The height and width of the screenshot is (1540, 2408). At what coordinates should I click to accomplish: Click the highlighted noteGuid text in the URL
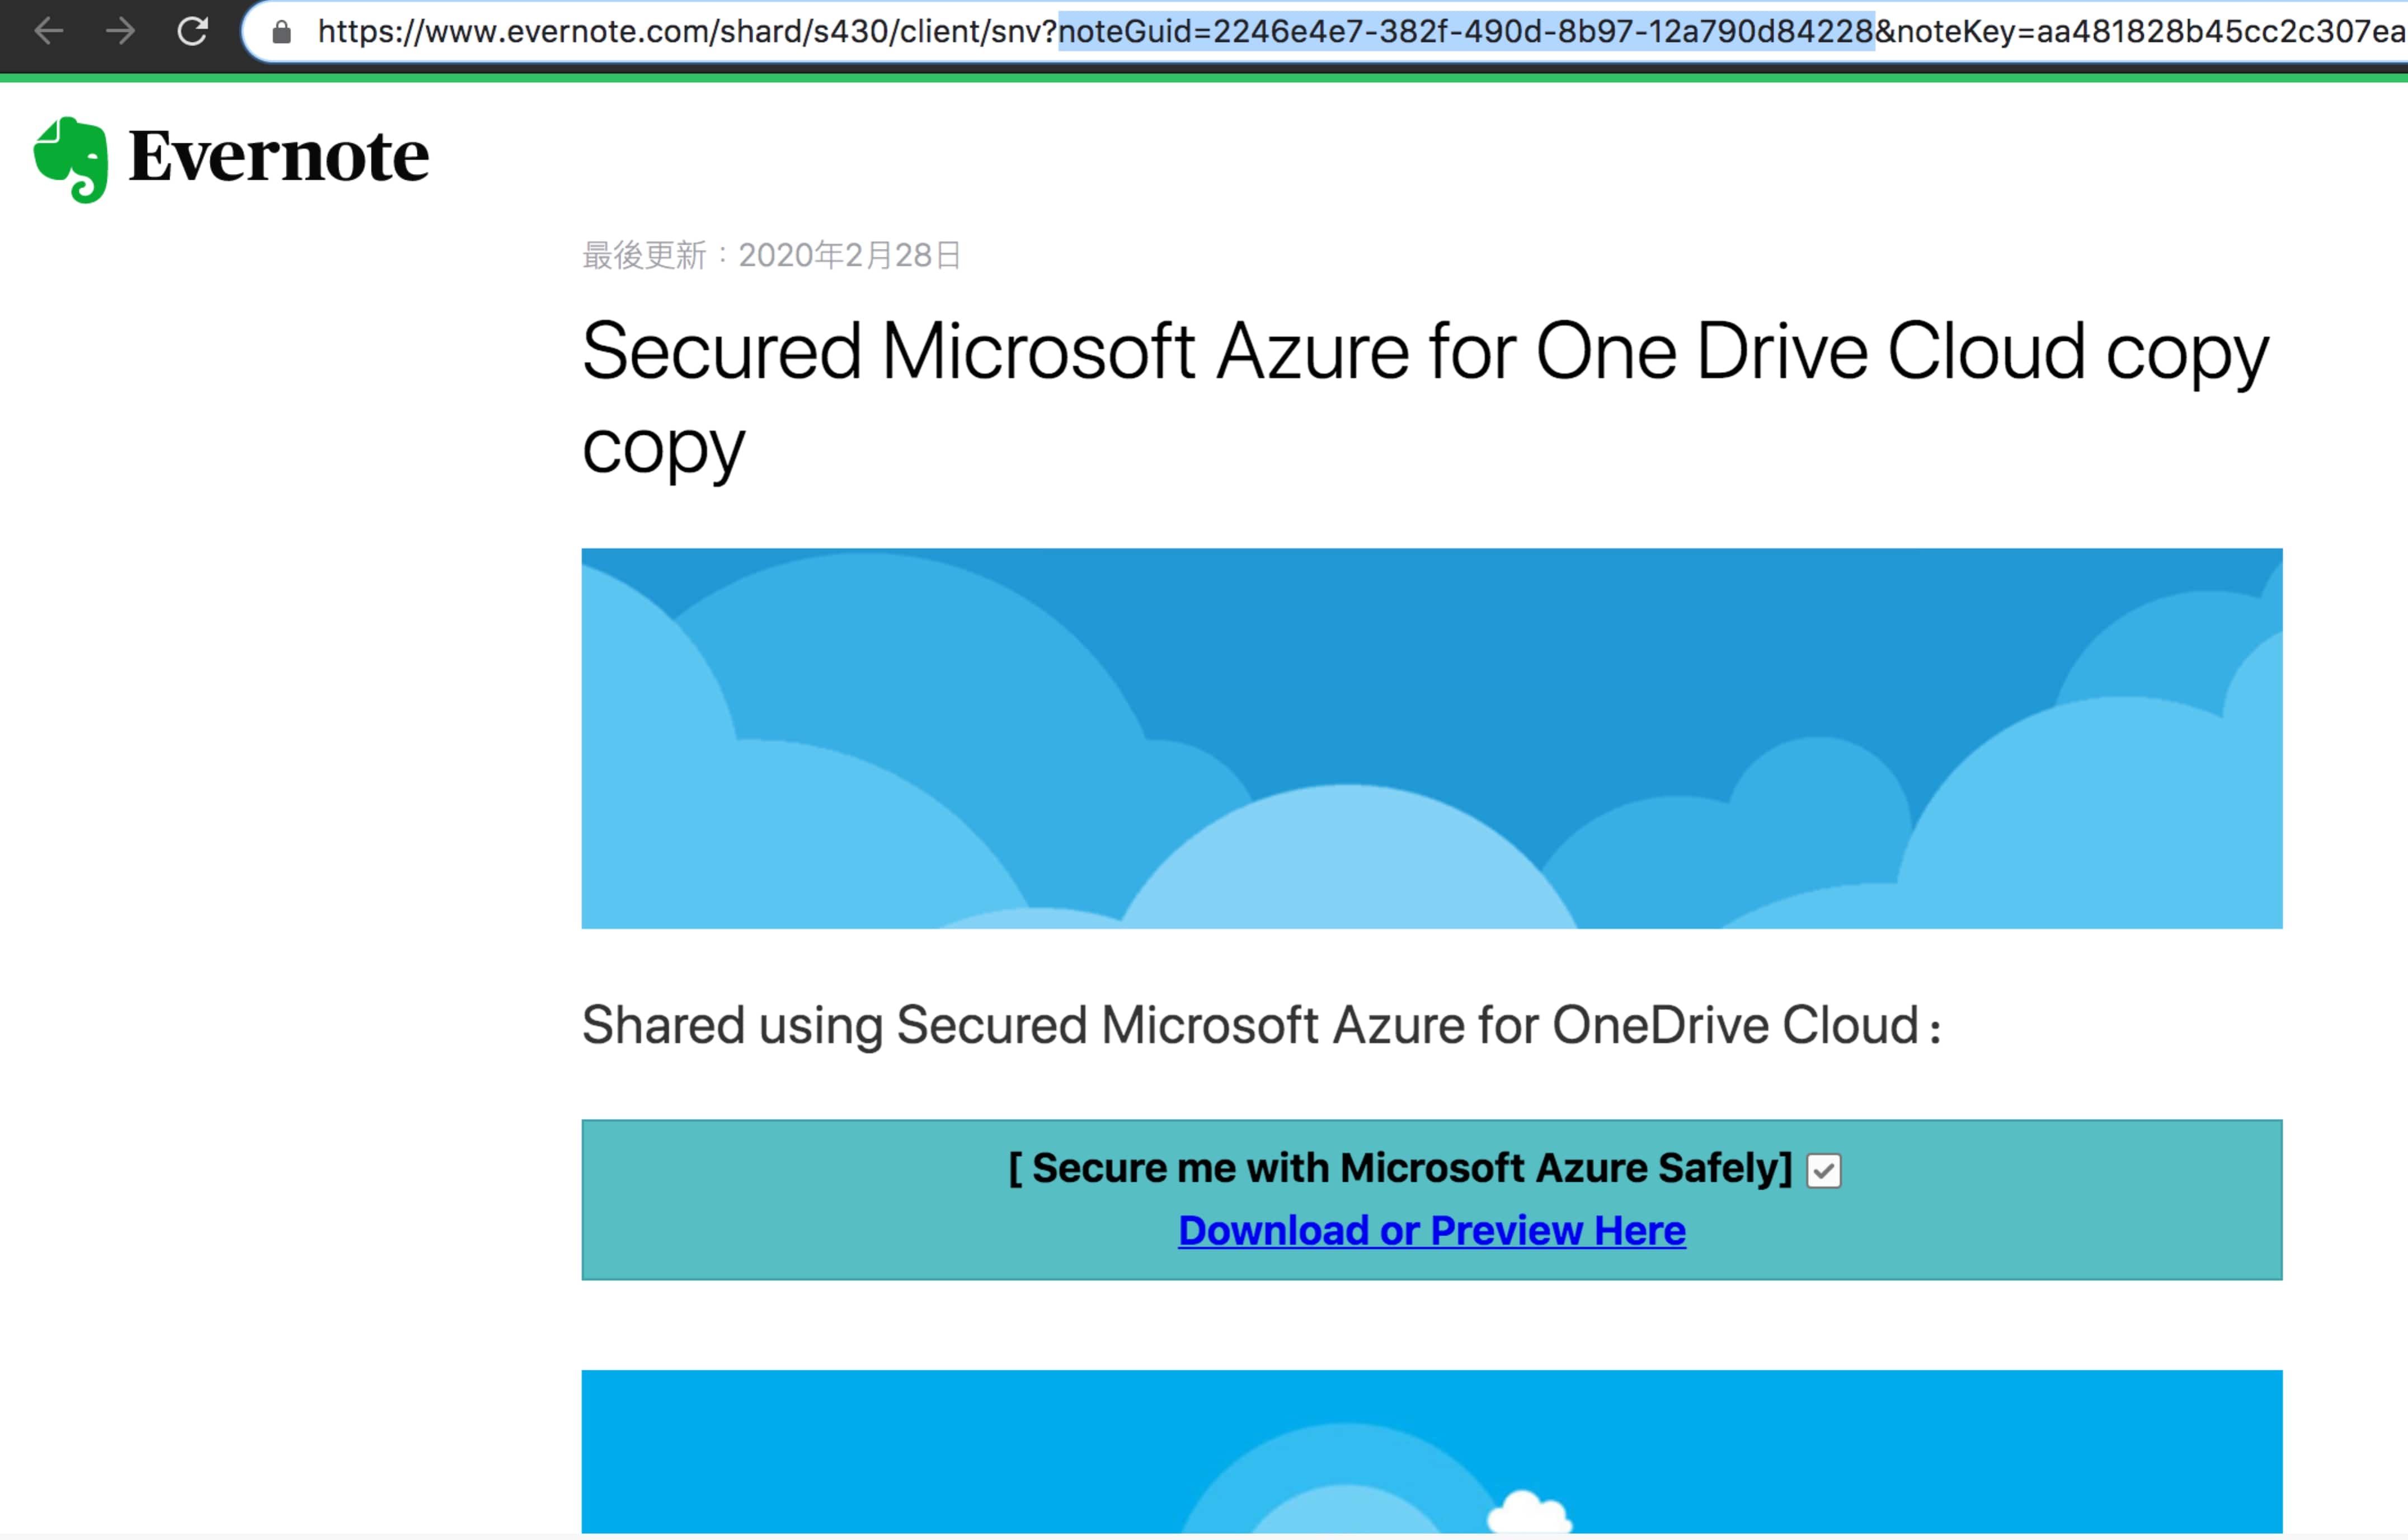[1465, 32]
